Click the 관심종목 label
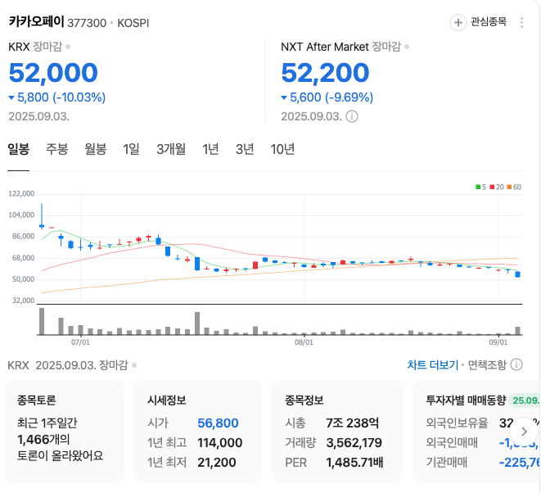This screenshot has width=541, height=493. (x=489, y=22)
